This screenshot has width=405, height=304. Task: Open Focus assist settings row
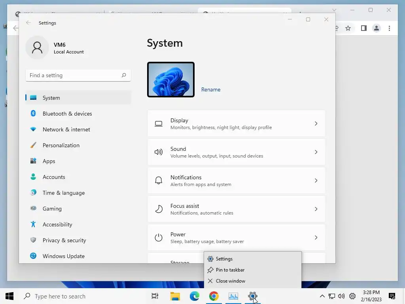pos(237,209)
